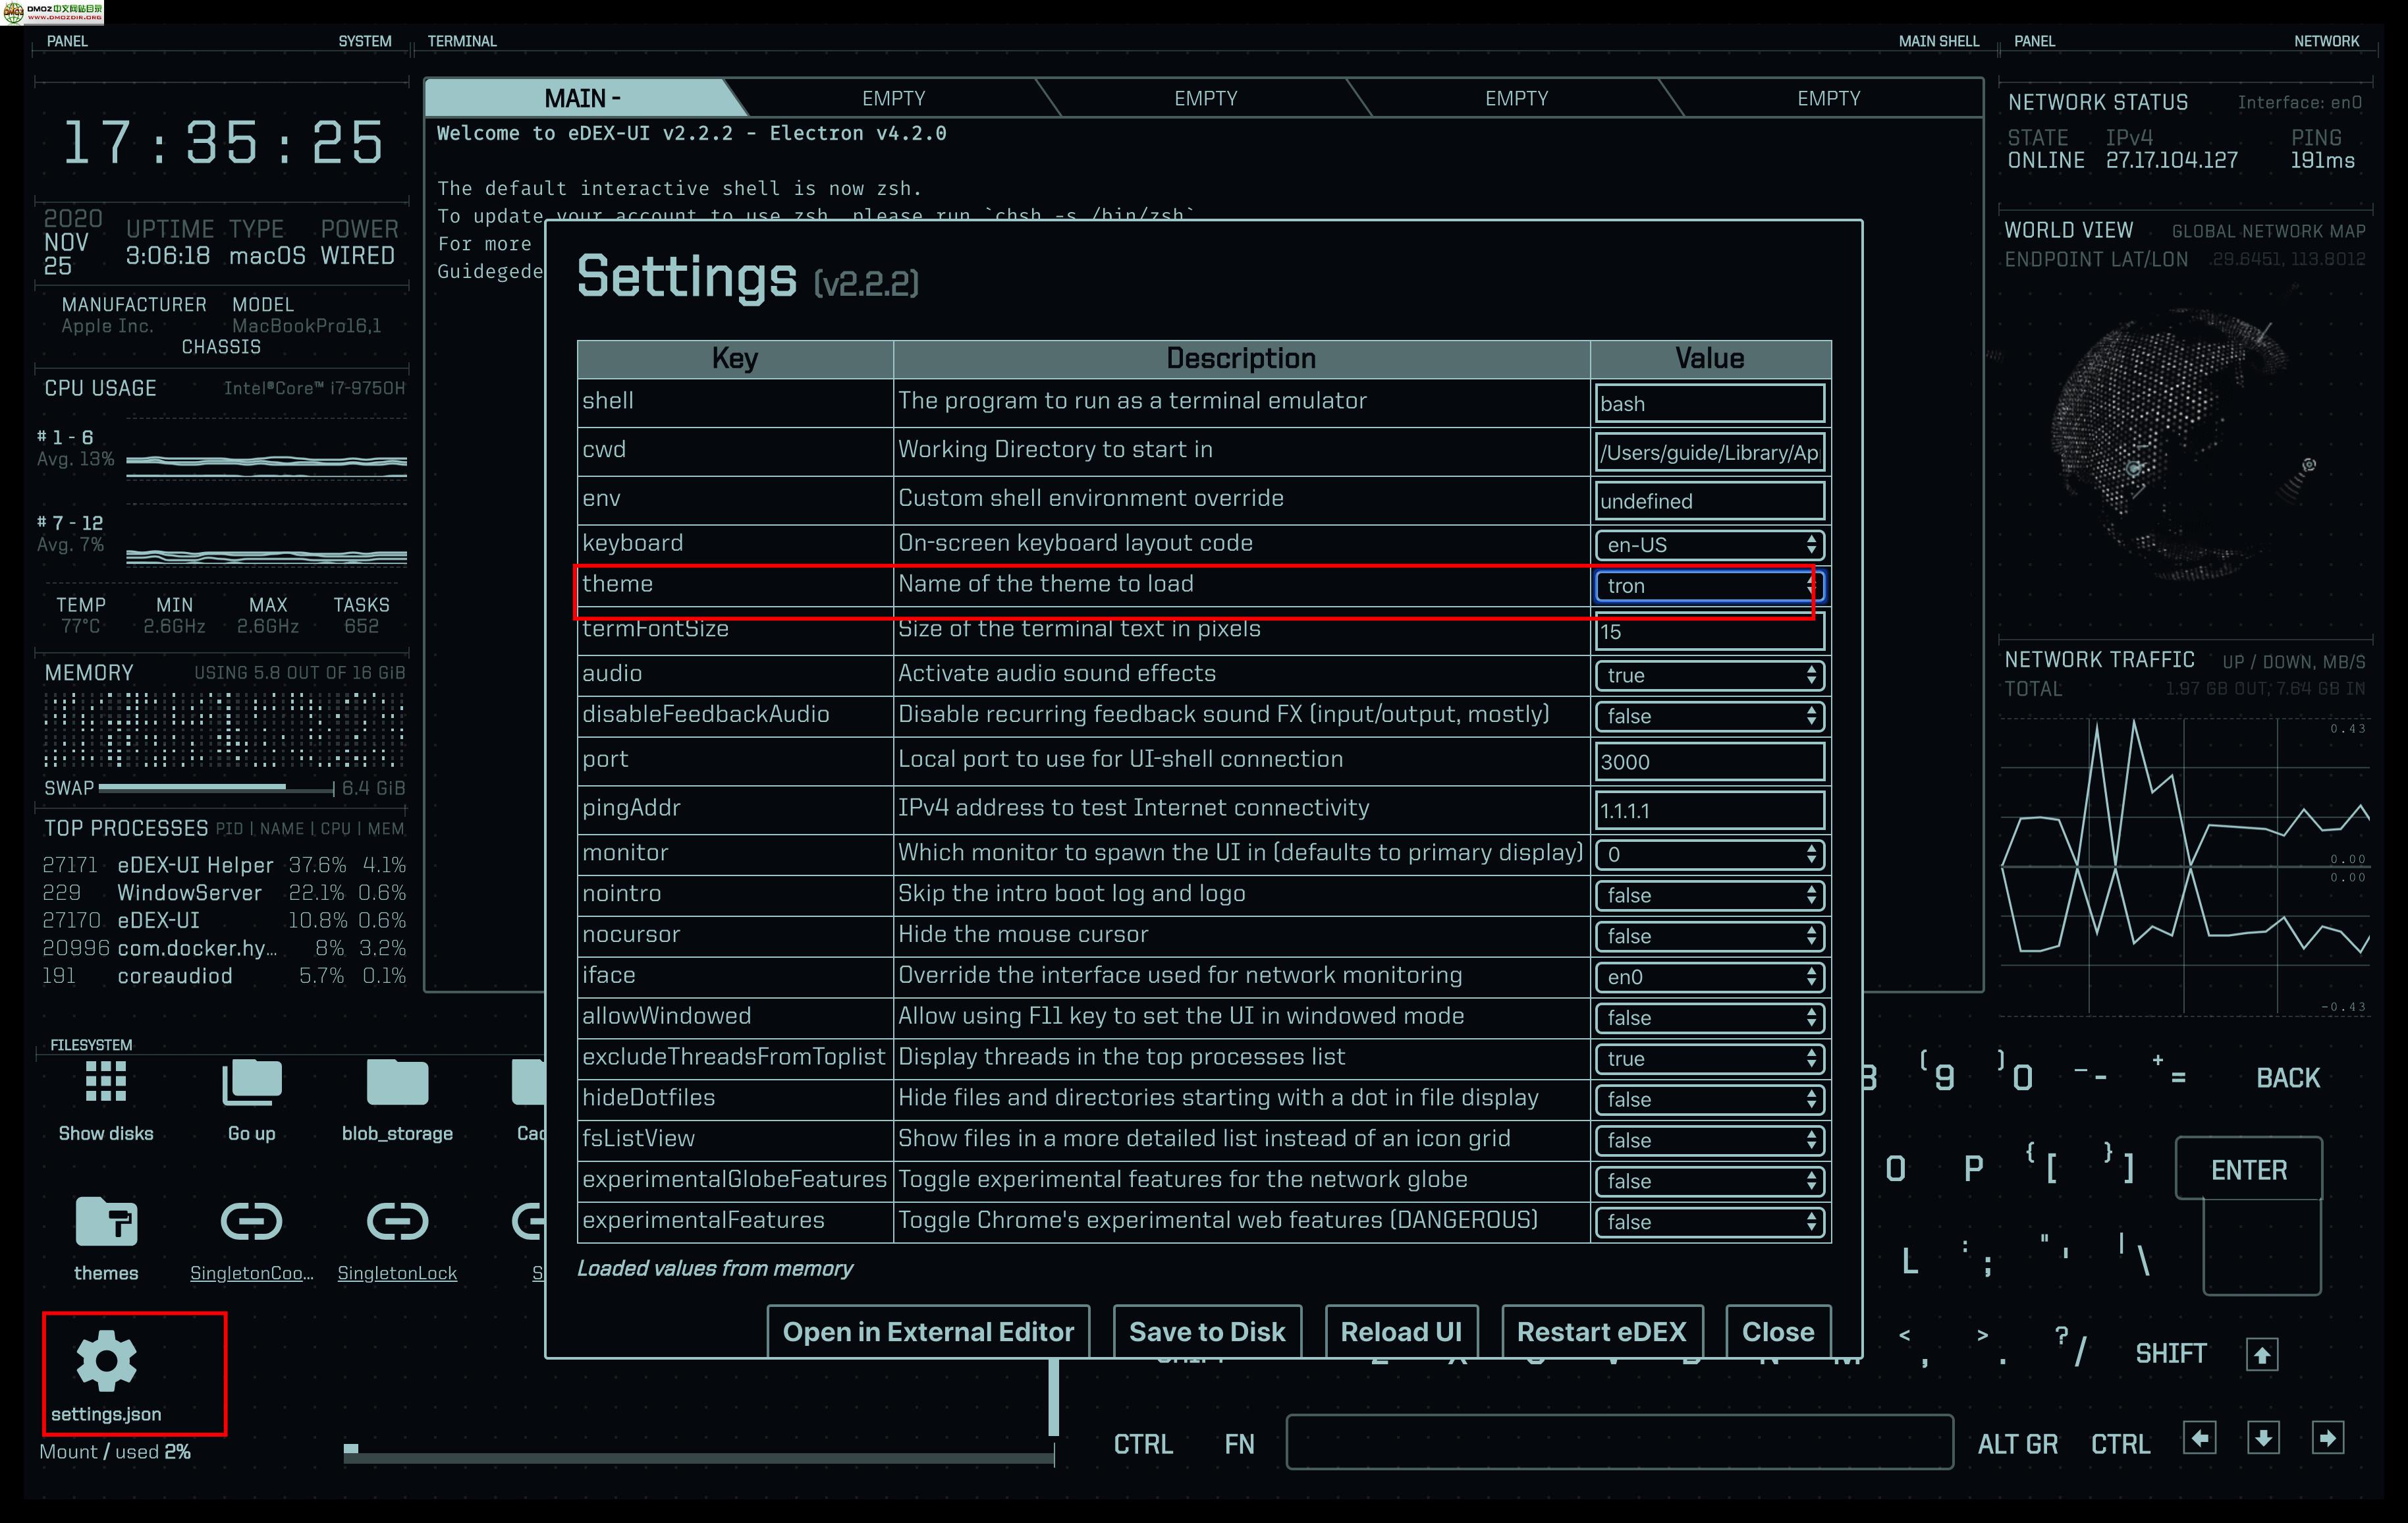Image resolution: width=2408 pixels, height=1523 pixels.
Task: Click the right arrow key icon
Action: (2327, 1439)
